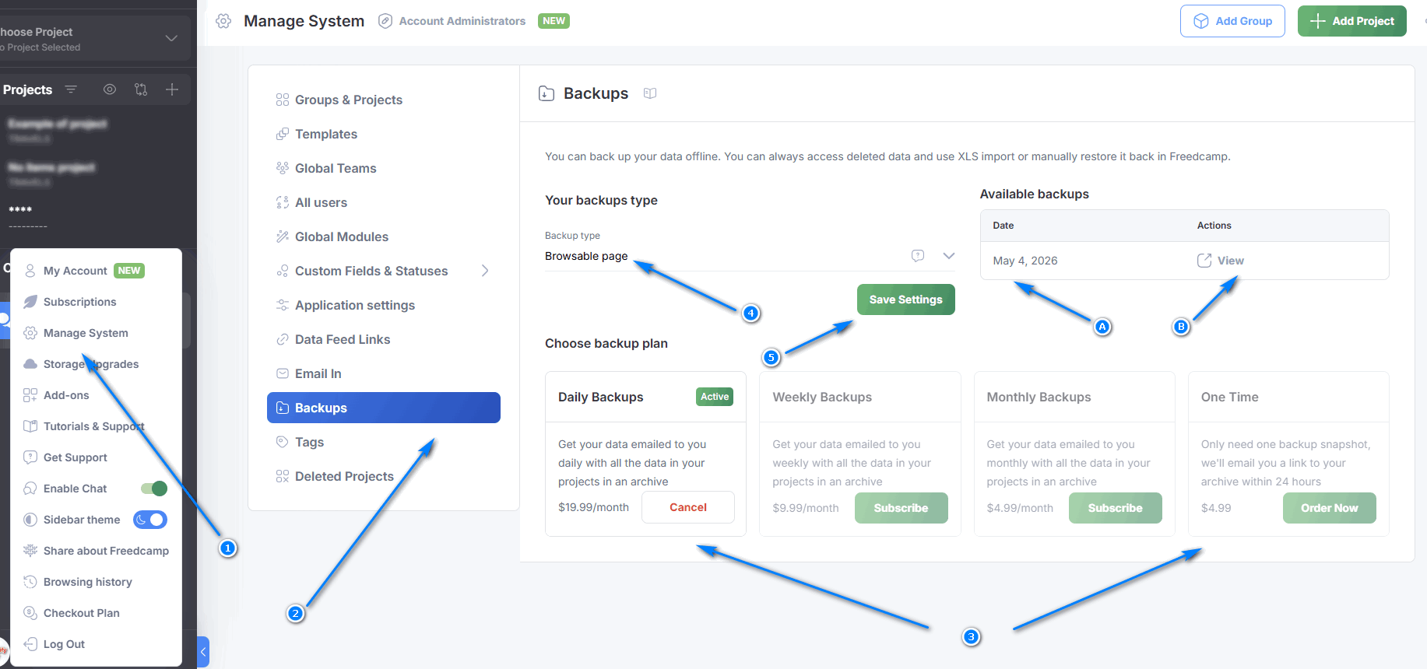Click the Save Settings button
The width and height of the screenshot is (1427, 669).
(906, 299)
